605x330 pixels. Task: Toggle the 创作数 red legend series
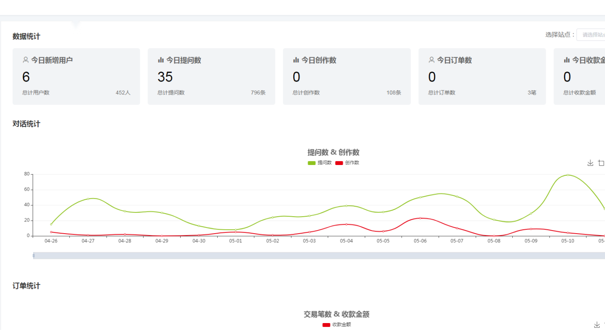tap(347, 163)
